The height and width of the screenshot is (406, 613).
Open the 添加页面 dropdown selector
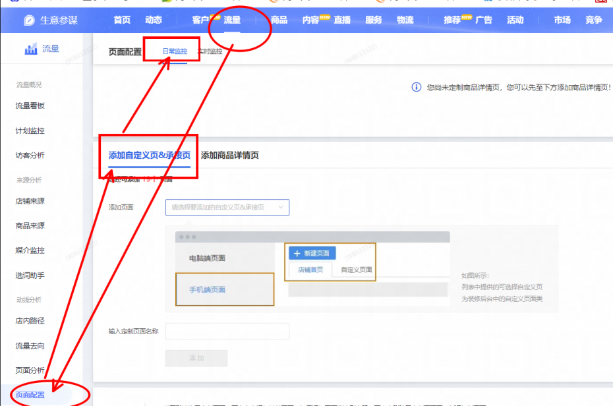click(227, 207)
